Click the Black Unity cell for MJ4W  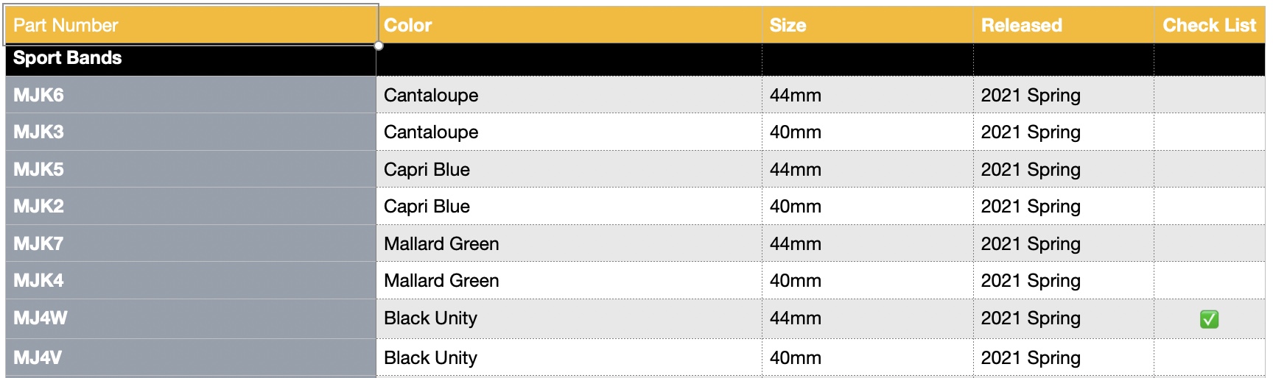[569, 318]
